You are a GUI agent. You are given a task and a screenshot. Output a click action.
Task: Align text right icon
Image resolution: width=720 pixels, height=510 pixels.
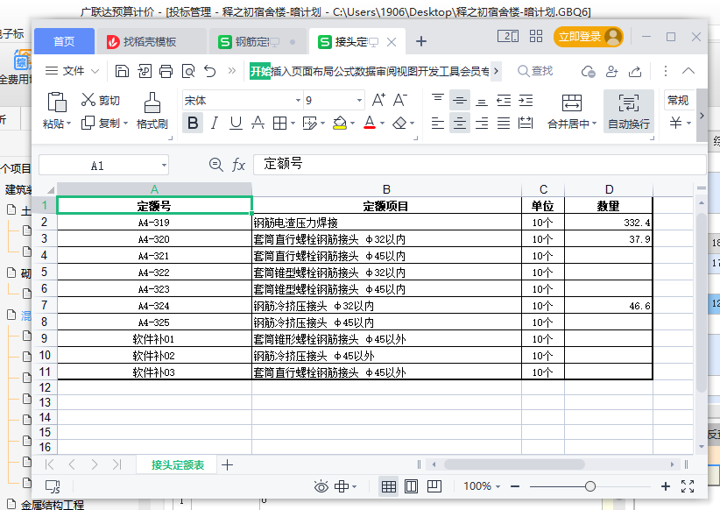(x=482, y=124)
